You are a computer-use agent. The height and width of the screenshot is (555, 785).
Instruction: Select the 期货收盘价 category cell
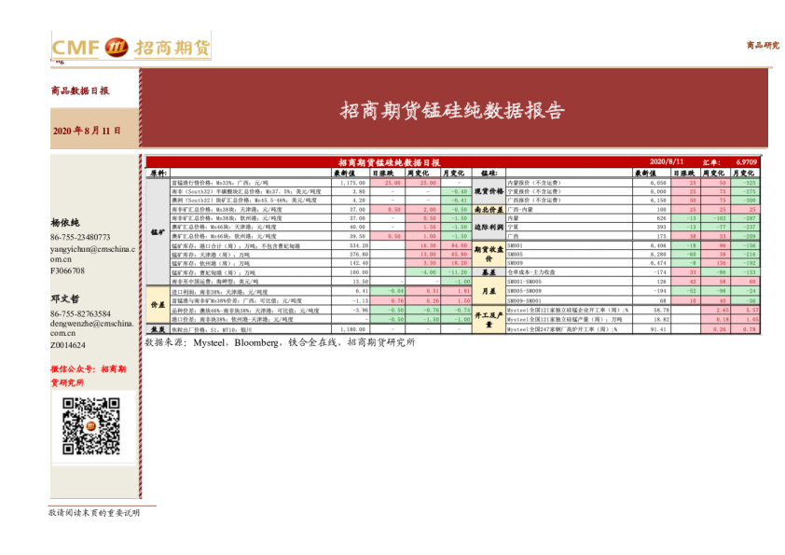(489, 253)
